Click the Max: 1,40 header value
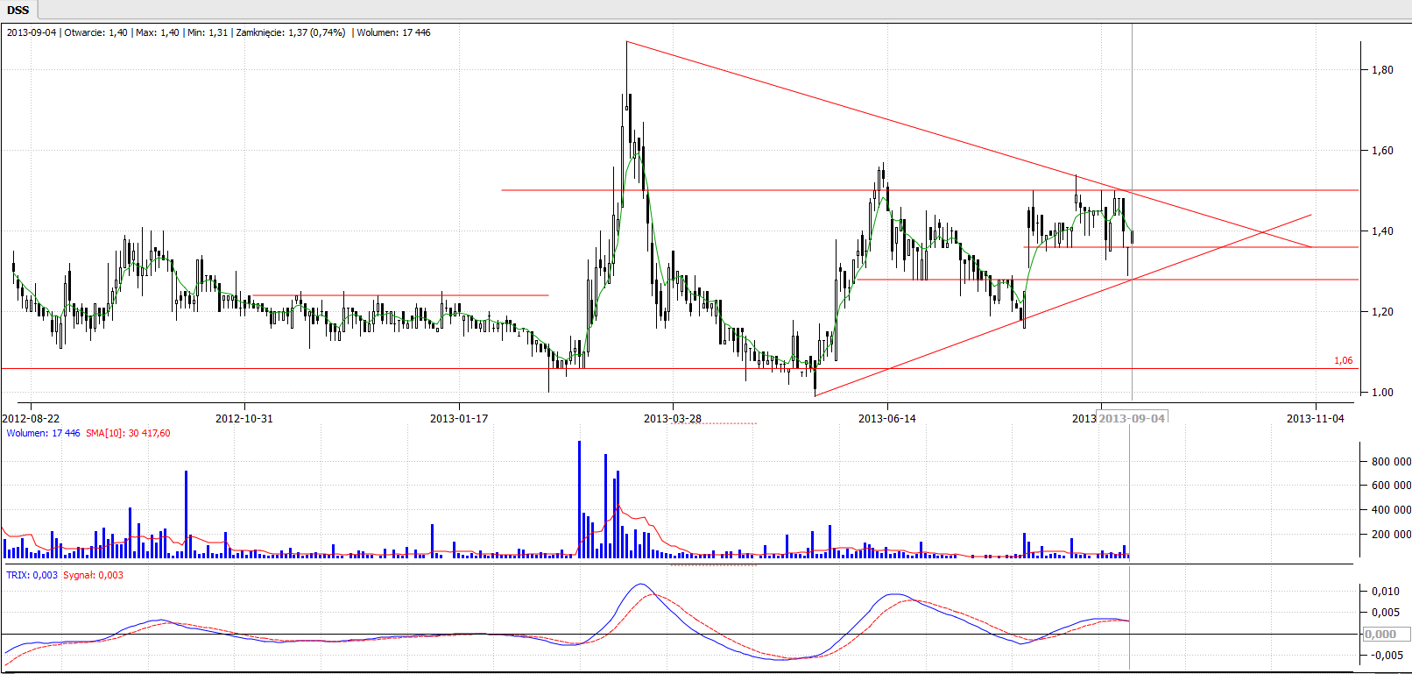This screenshot has width=1412, height=674. (158, 32)
